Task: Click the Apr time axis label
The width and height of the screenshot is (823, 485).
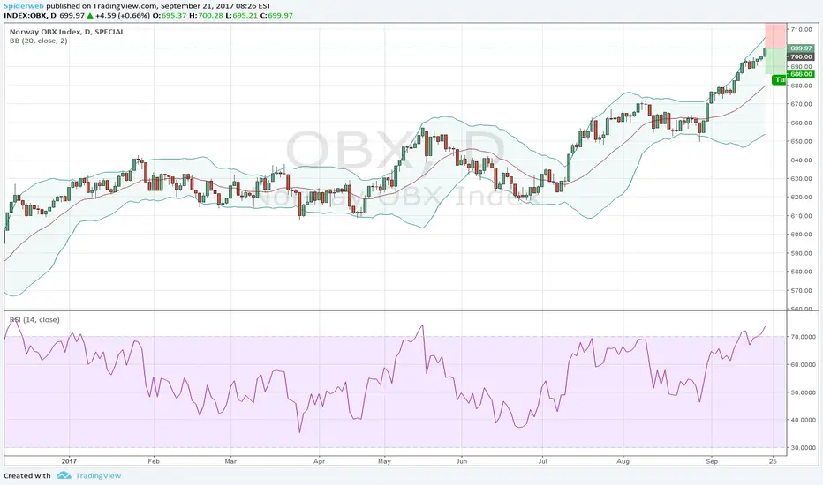Action: point(319,461)
